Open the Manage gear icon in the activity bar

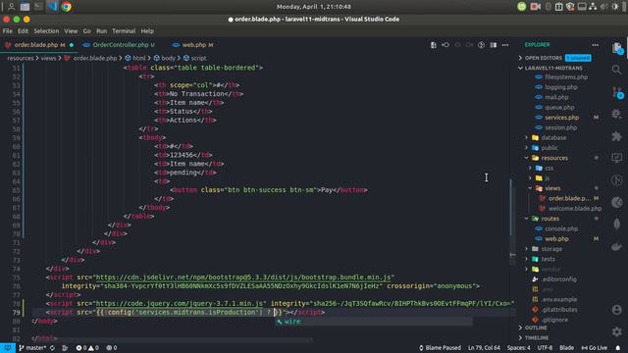(617, 331)
